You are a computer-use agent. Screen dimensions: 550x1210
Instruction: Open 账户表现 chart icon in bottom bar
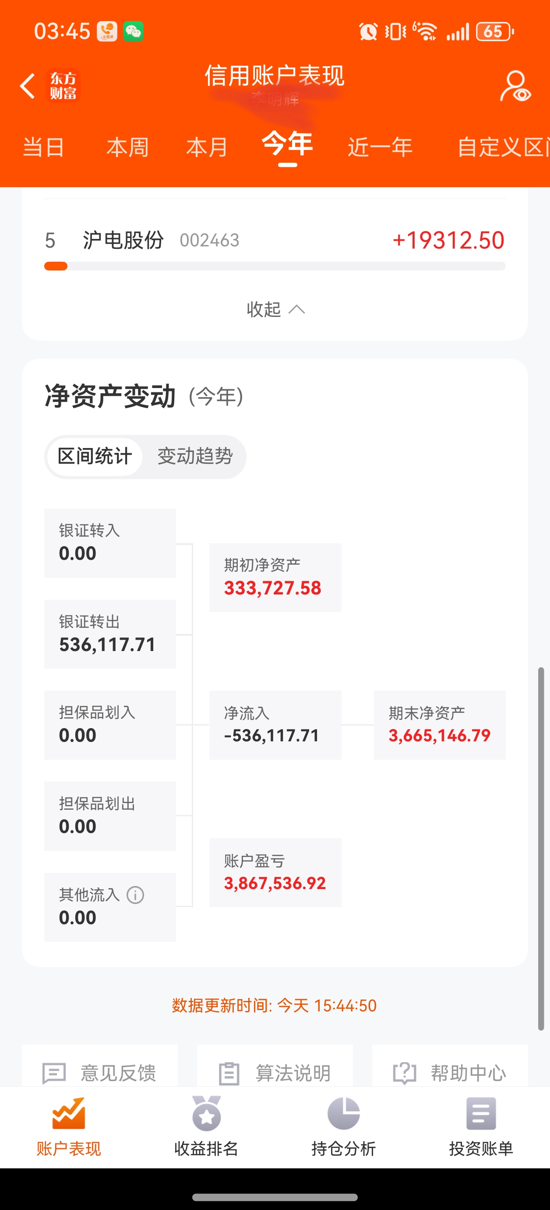[68, 1113]
